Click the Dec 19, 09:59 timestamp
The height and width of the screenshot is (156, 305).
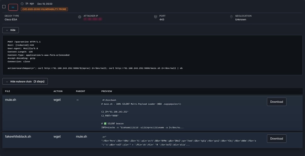44,4
